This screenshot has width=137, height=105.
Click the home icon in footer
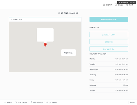coord(47,102)
